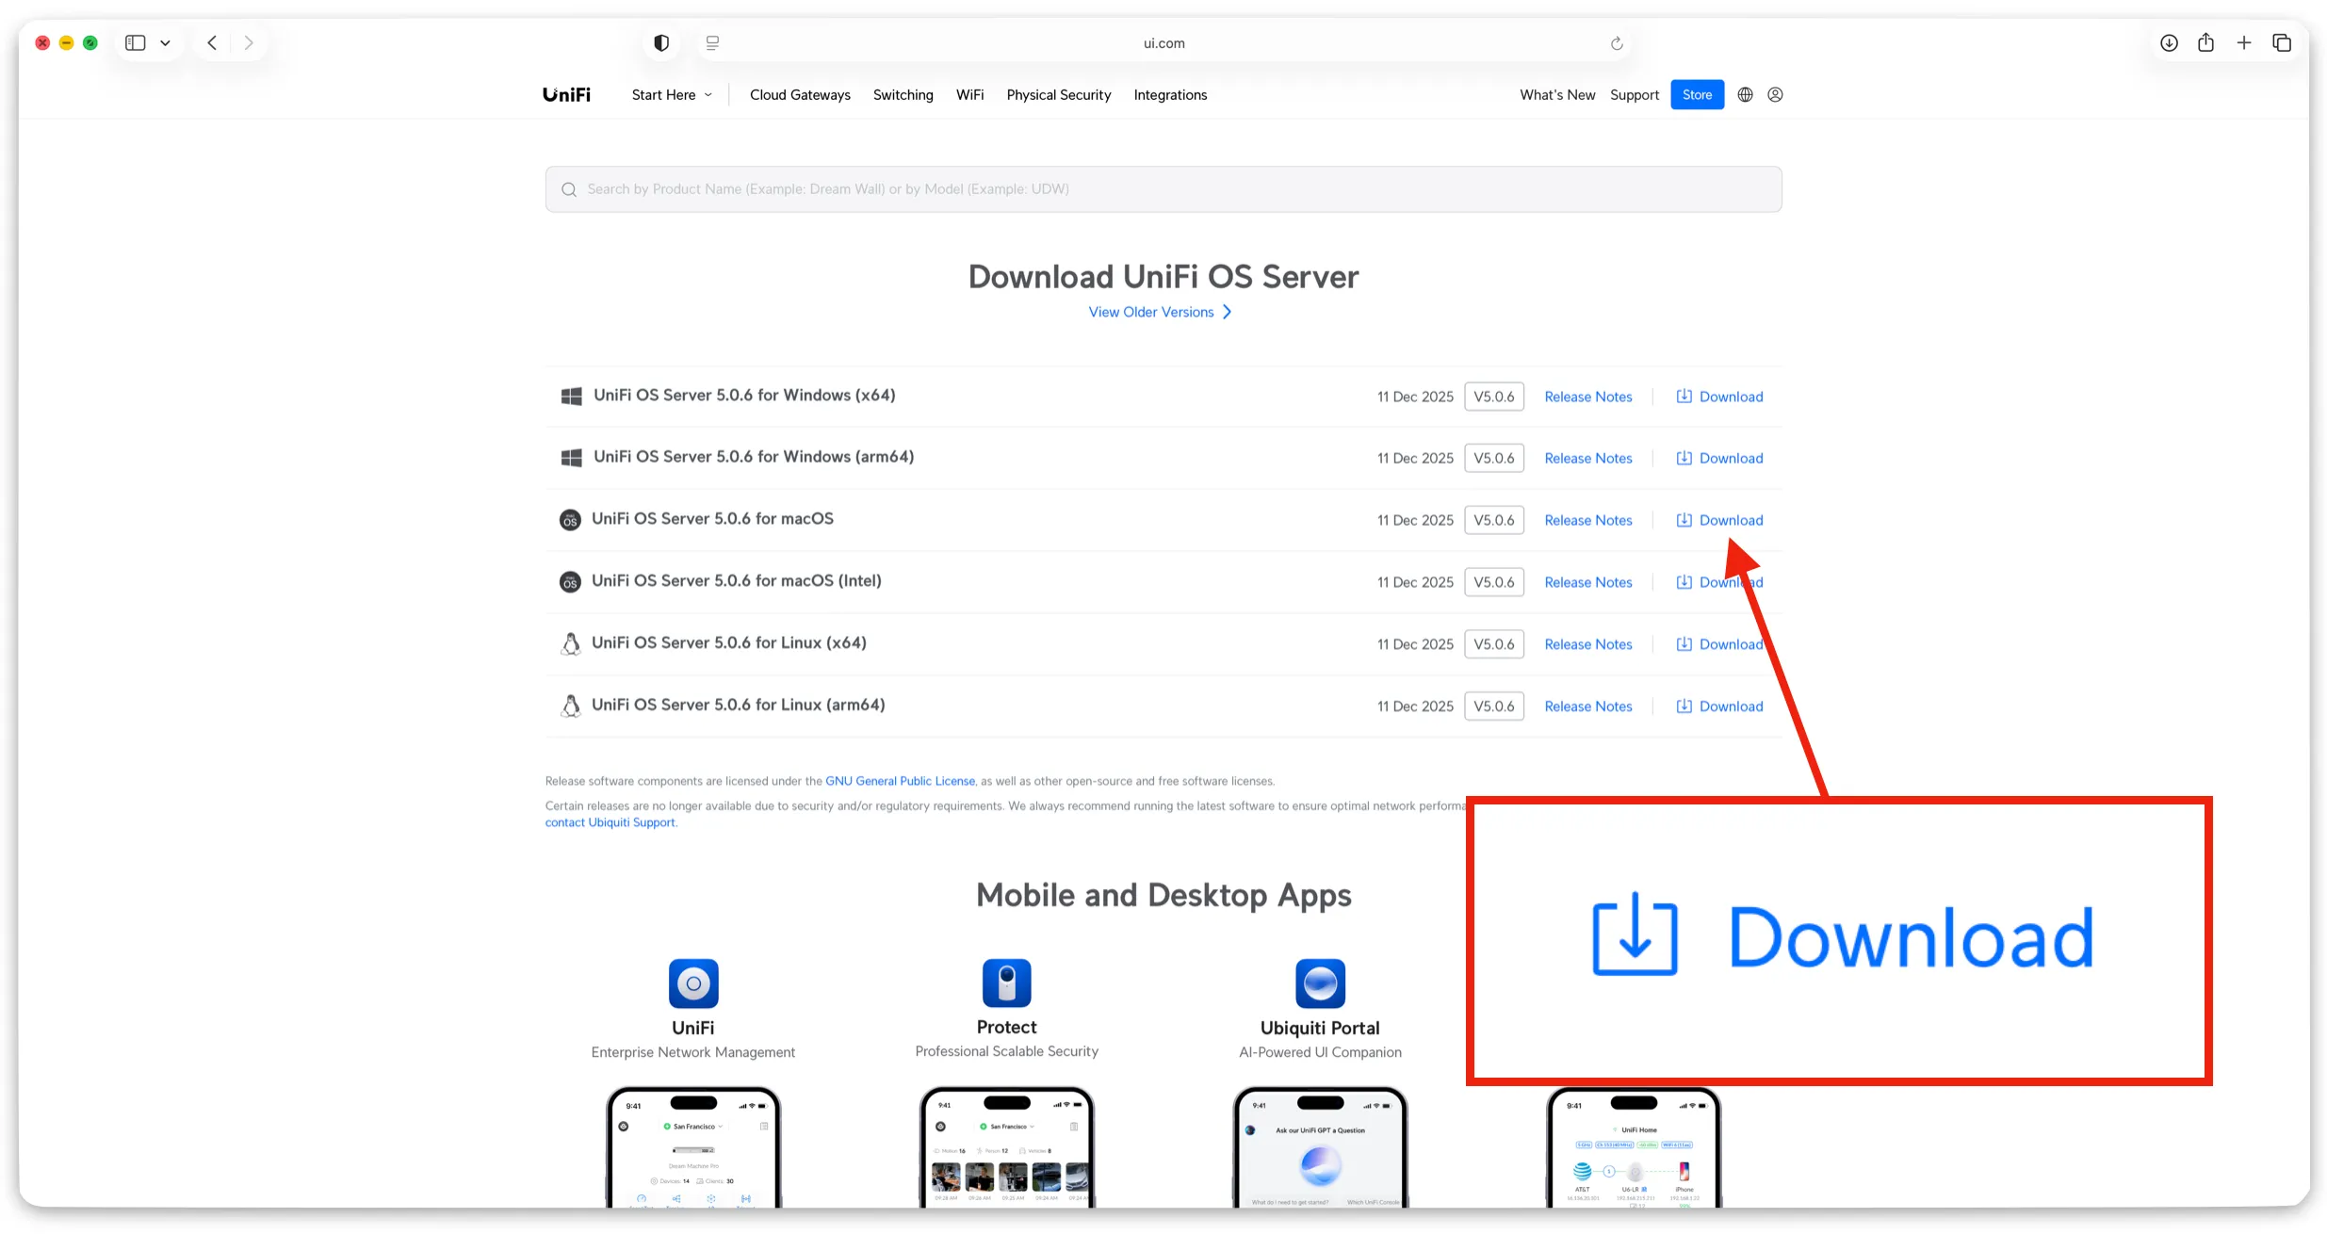Click the UniFi logo in the navigation bar

point(565,94)
